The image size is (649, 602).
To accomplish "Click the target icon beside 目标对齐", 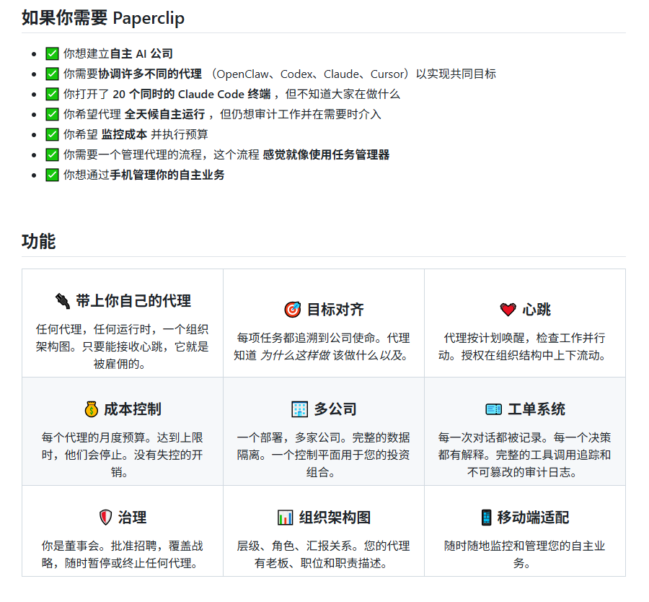I will pyautogui.click(x=293, y=310).
